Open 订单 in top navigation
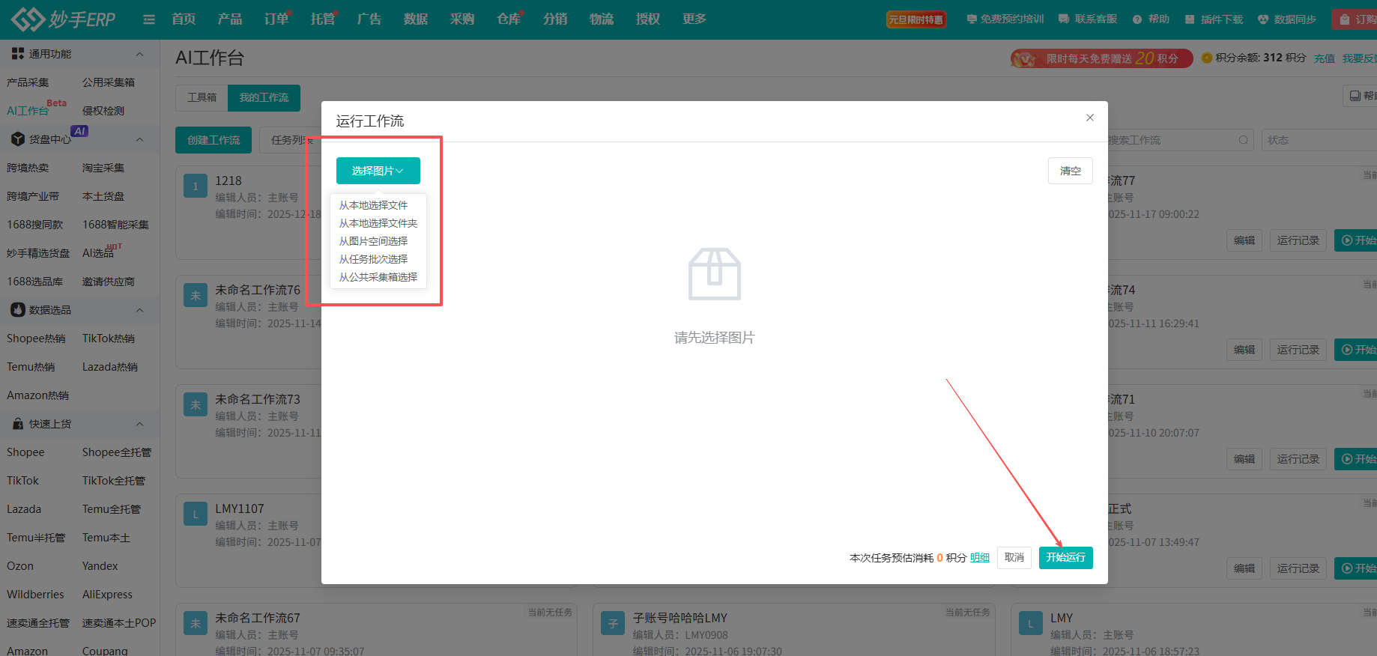Viewport: 1377px width, 656px height. pos(276,19)
